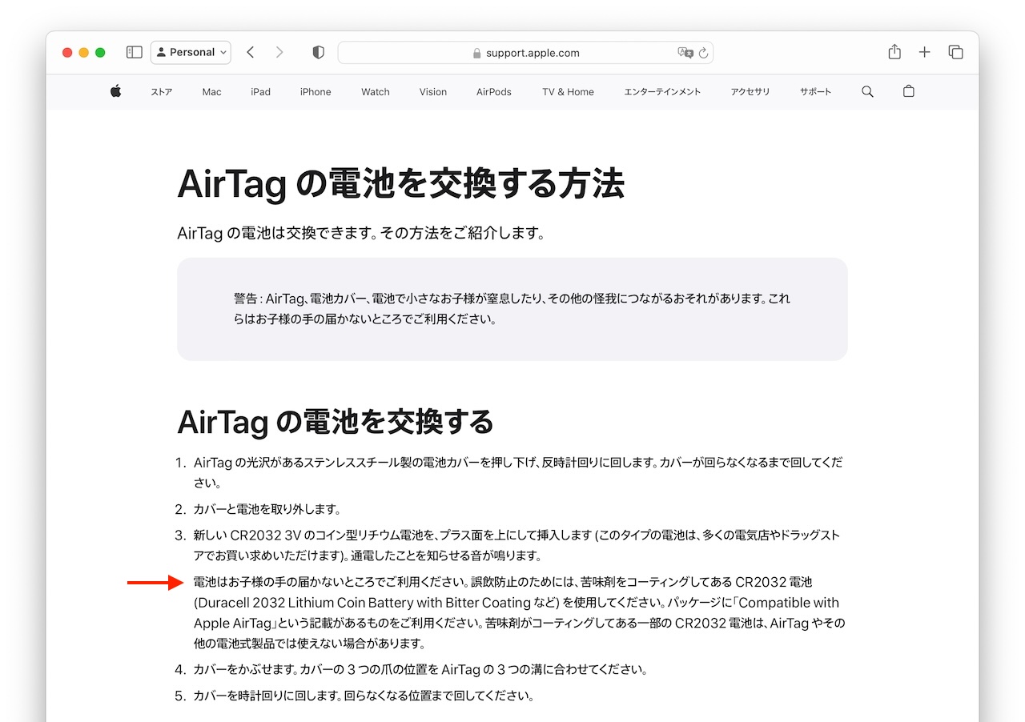Open the TV & Home menu item
1025x722 pixels.
[x=568, y=92]
